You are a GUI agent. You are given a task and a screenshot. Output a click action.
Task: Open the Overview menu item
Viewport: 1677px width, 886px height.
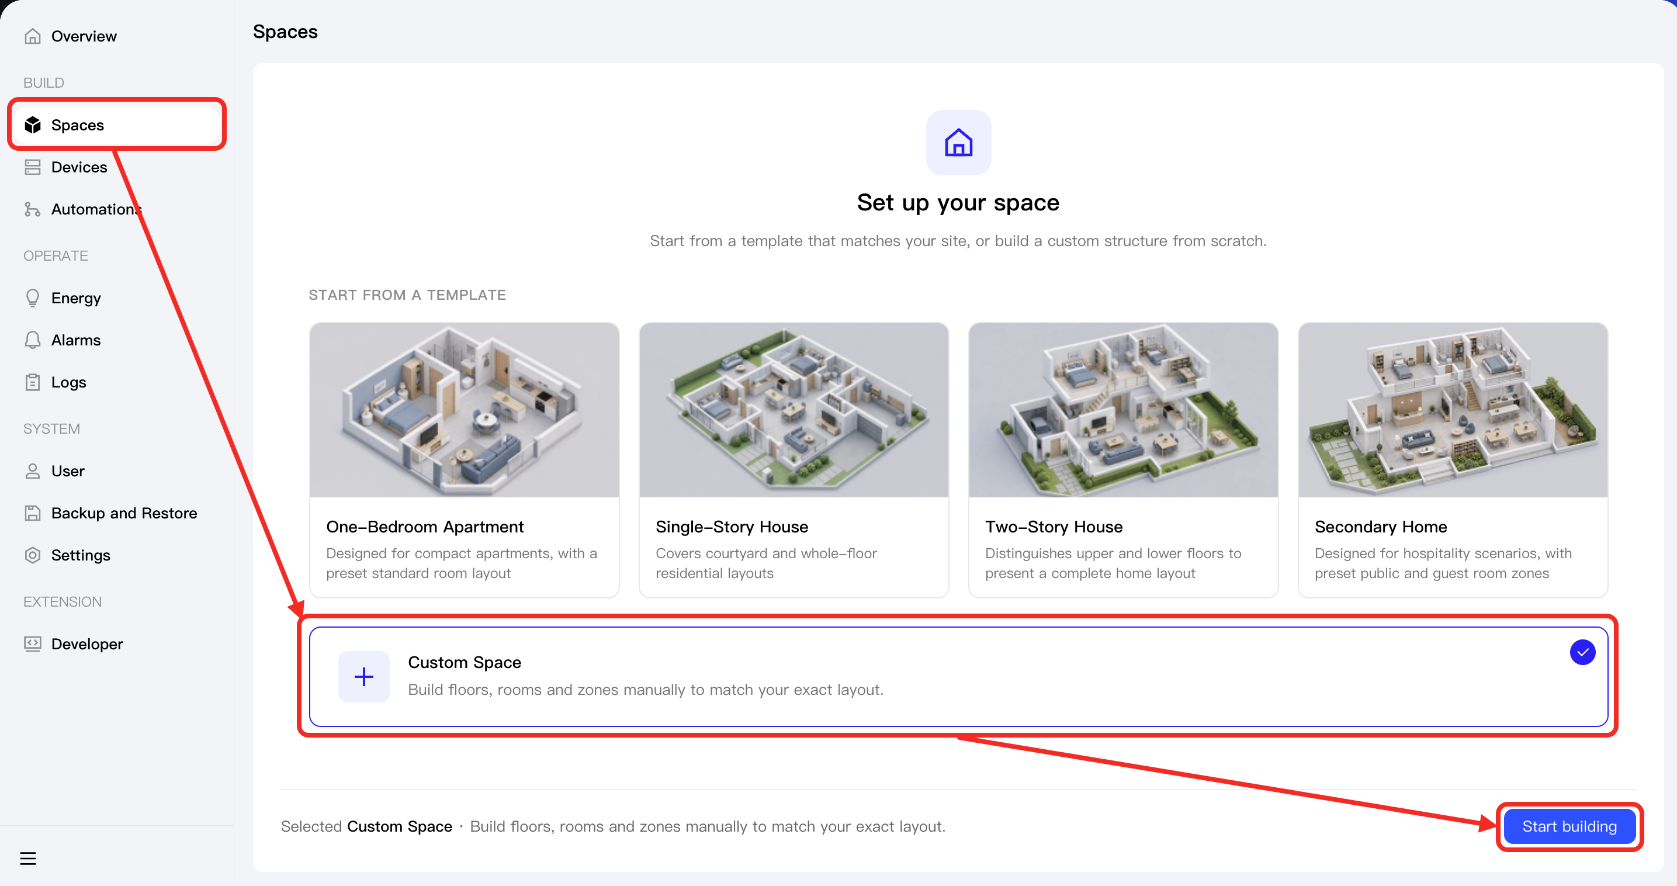(x=117, y=36)
